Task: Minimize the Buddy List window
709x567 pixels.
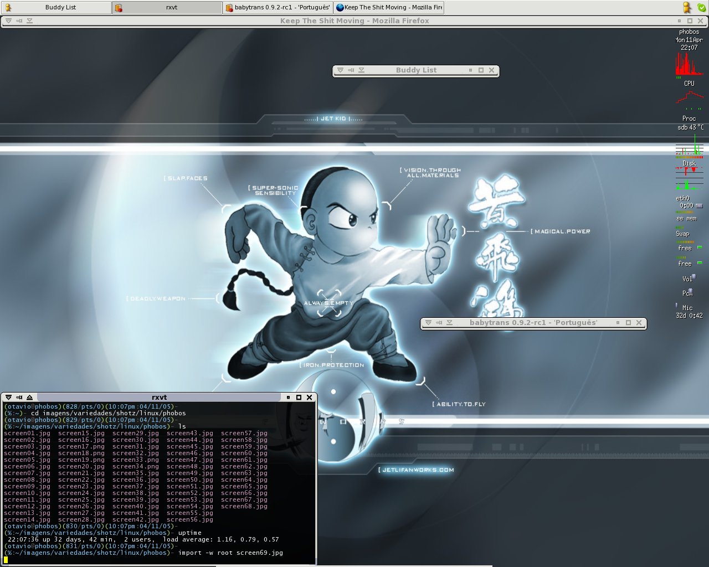Action: (x=470, y=70)
